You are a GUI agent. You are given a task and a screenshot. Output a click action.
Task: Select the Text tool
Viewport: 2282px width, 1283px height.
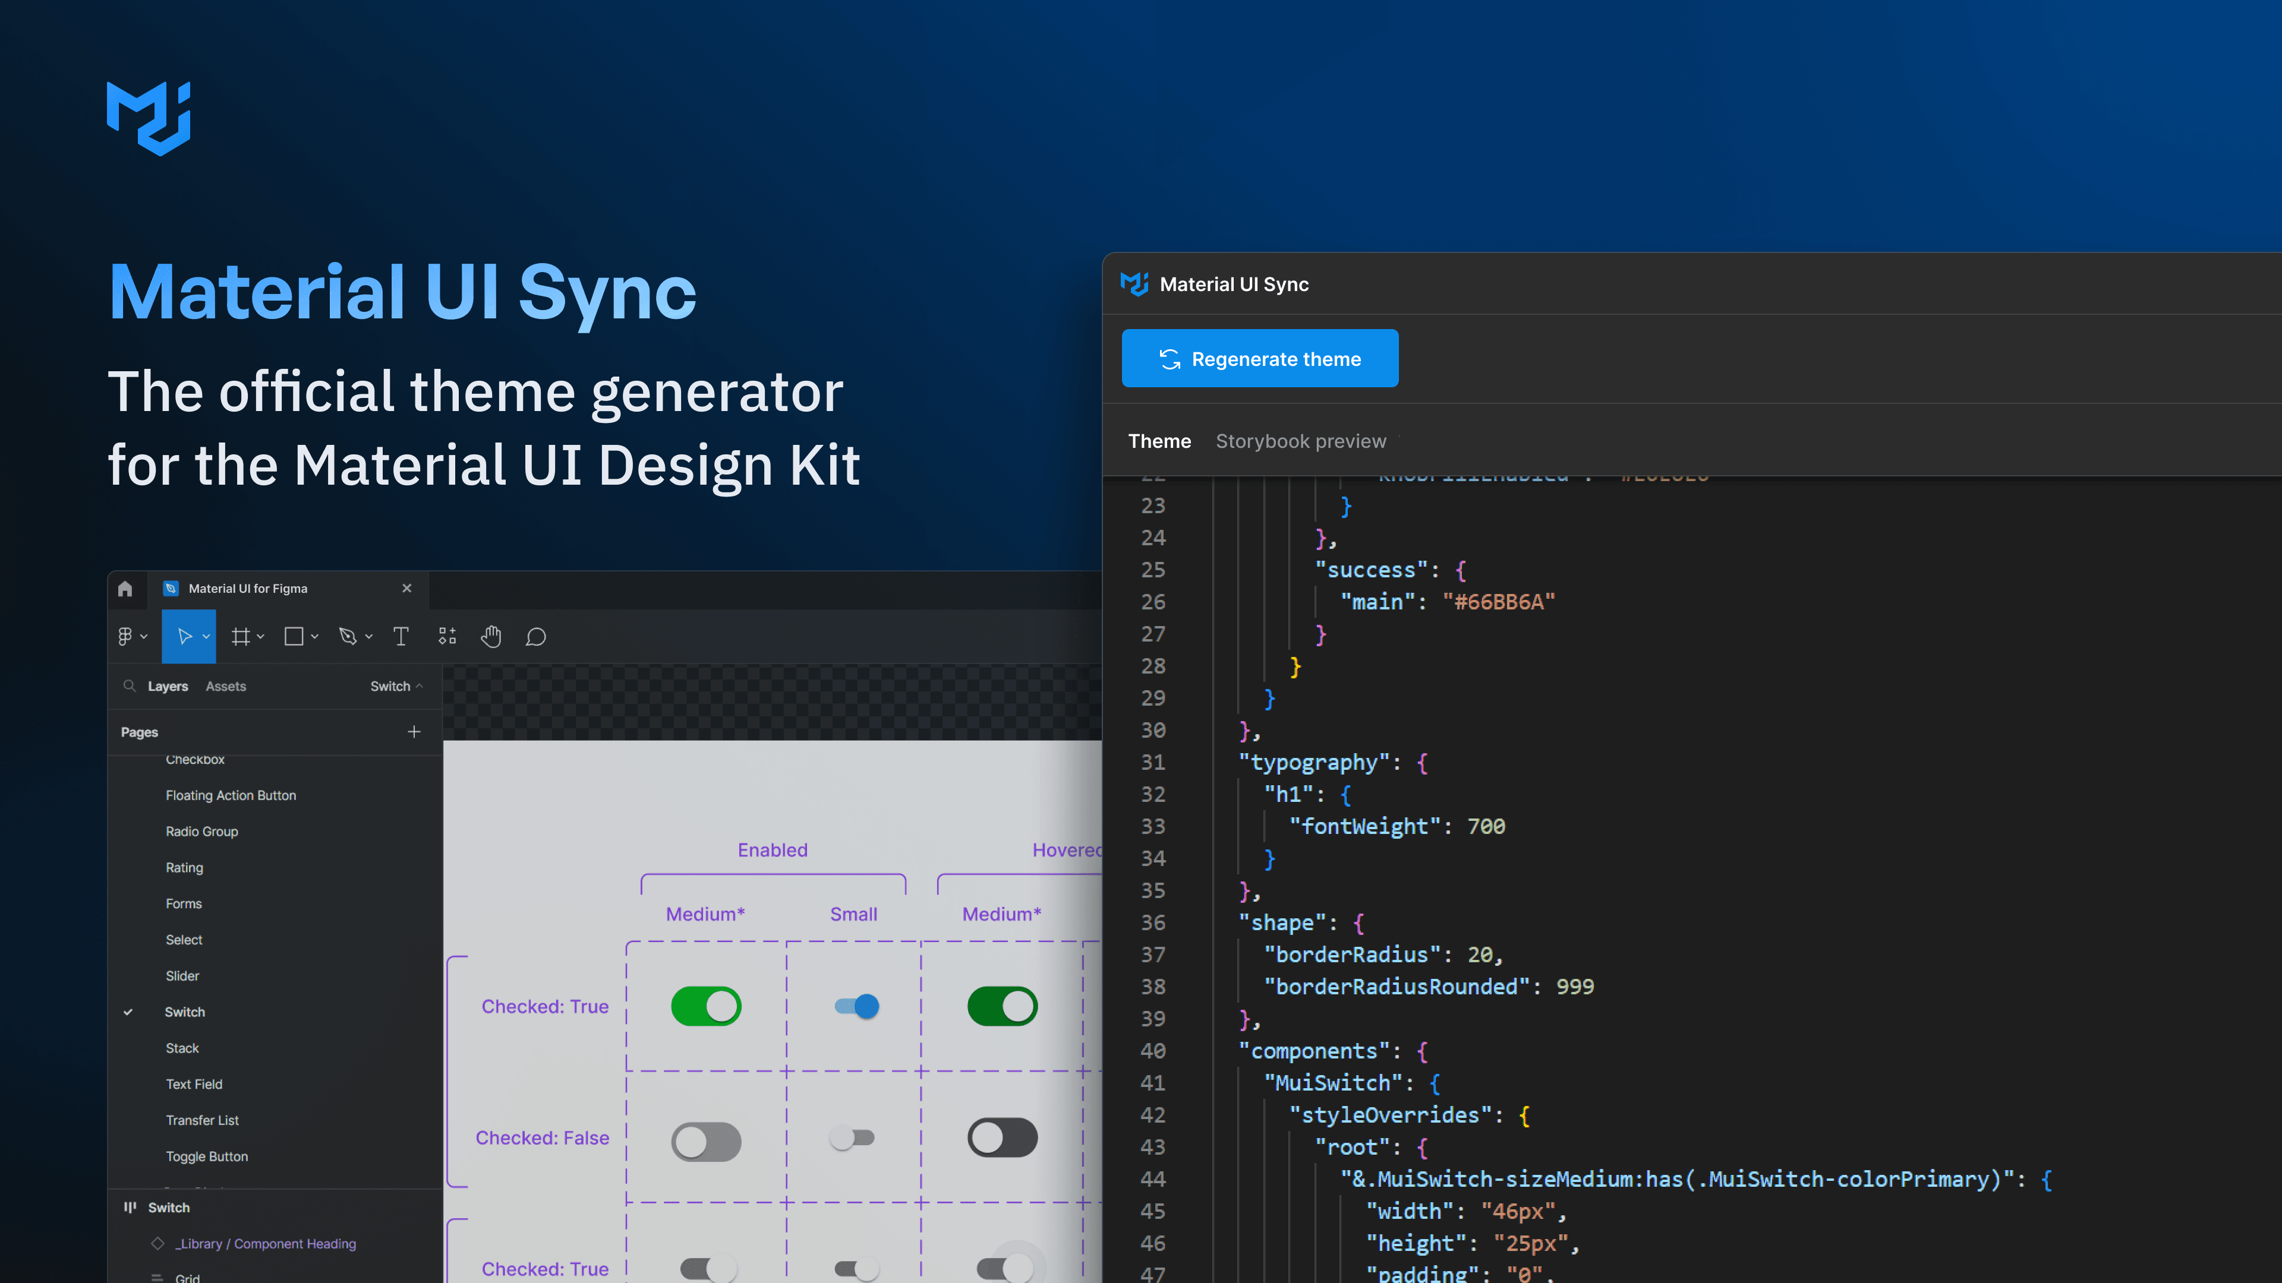tap(401, 637)
